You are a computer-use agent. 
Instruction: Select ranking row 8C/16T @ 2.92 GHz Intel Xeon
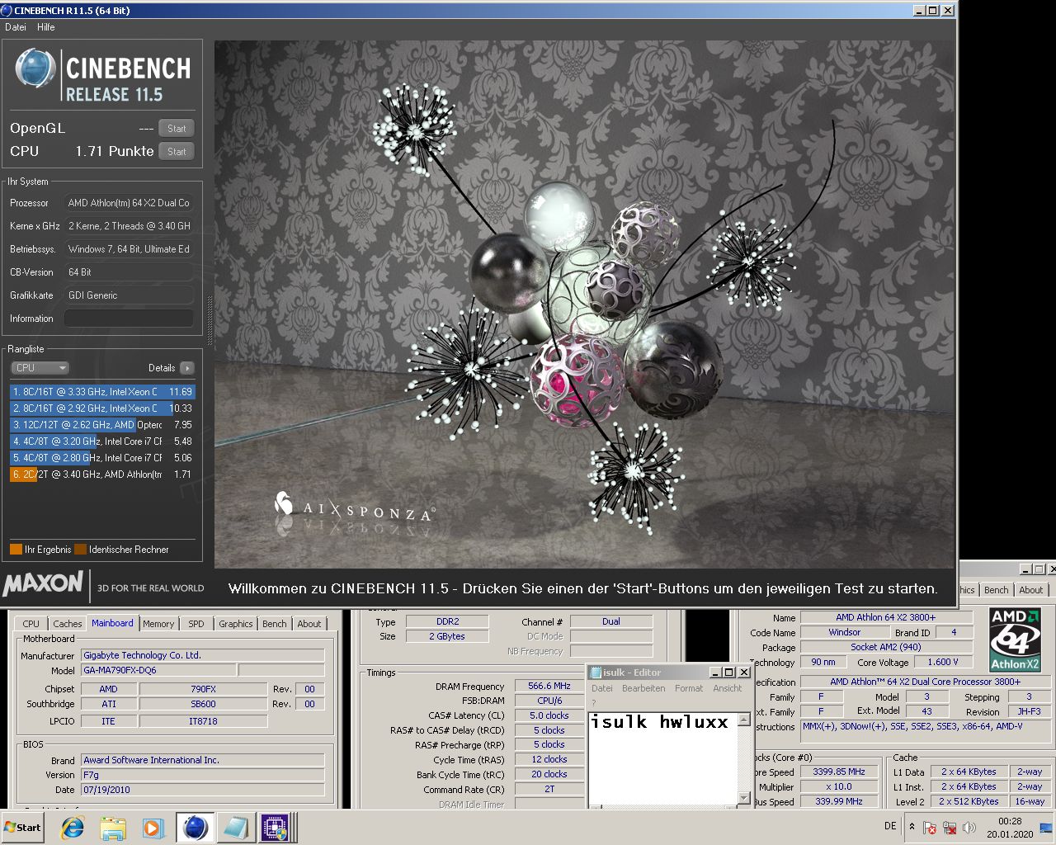(102, 408)
